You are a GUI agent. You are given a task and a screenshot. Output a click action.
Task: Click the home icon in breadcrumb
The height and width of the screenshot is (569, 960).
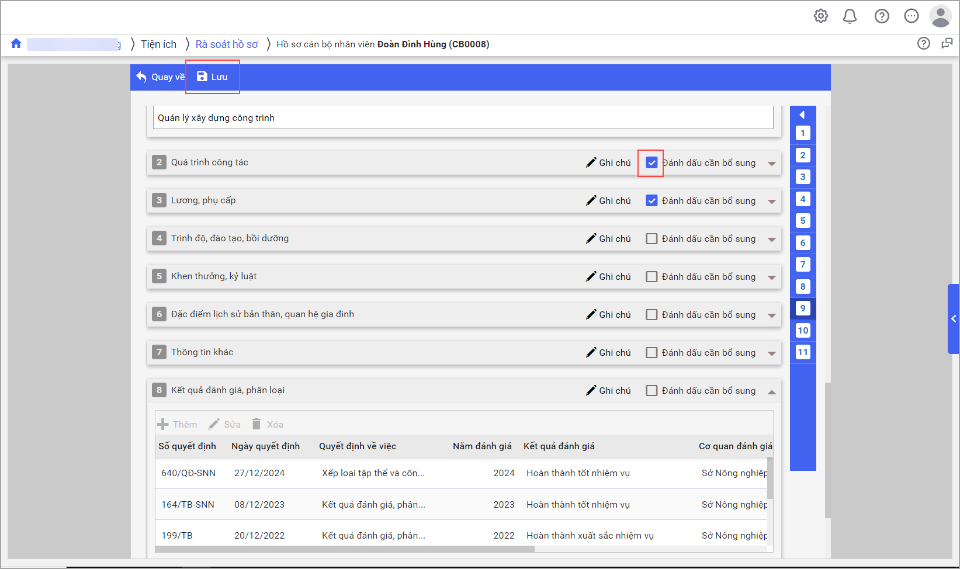[16, 44]
